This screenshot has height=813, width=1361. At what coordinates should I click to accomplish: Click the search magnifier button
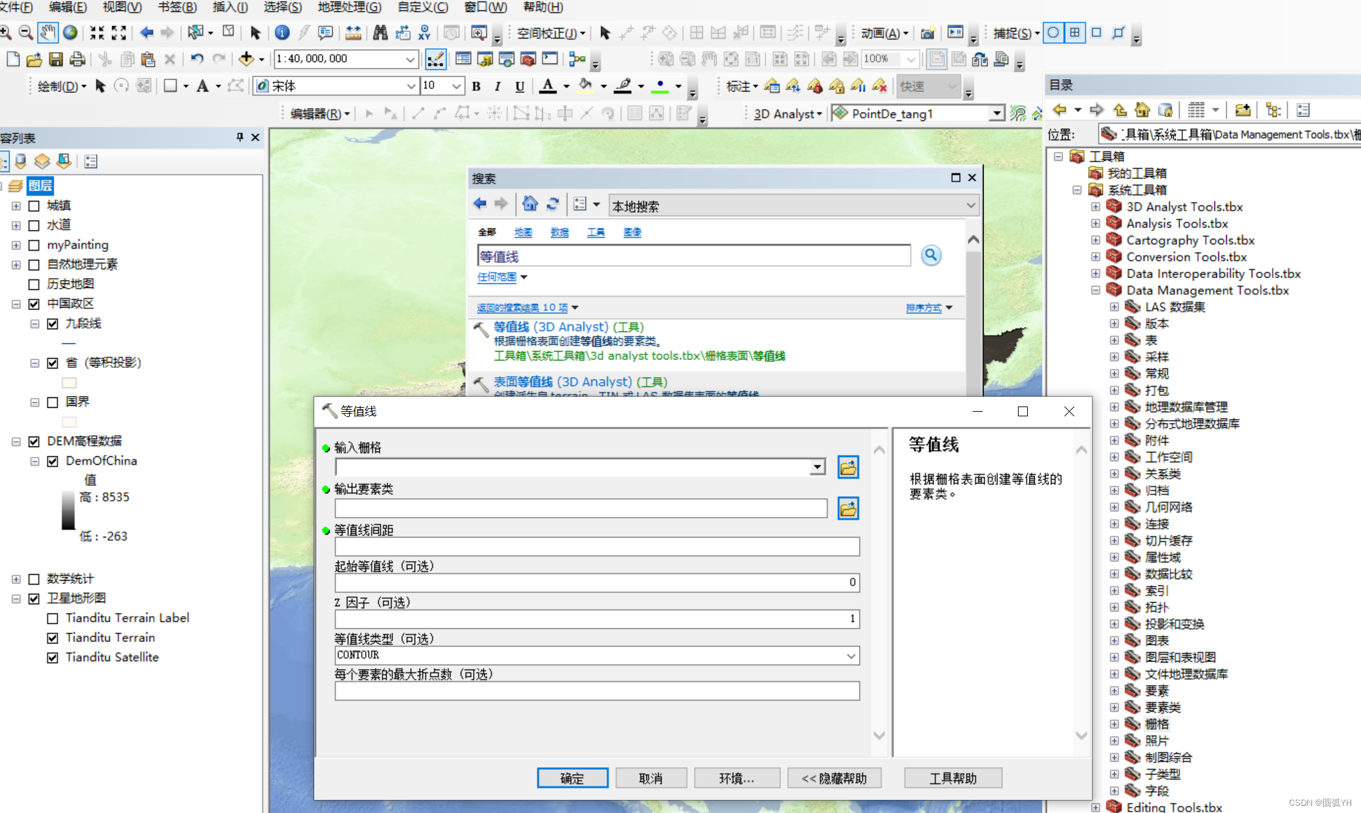point(930,255)
